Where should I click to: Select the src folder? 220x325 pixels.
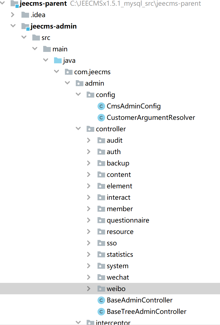(46, 38)
